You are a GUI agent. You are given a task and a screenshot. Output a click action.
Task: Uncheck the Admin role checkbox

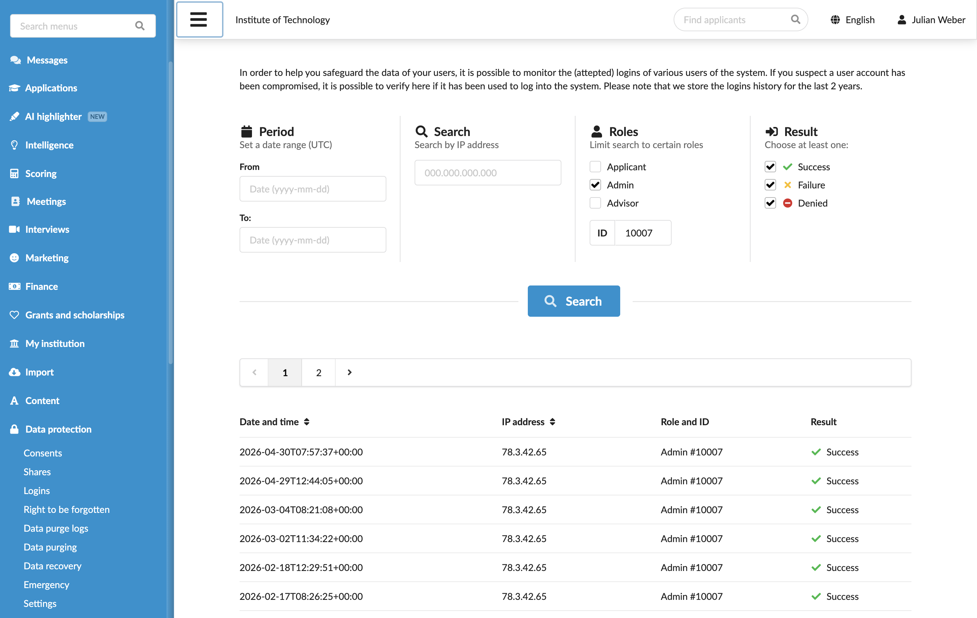595,185
